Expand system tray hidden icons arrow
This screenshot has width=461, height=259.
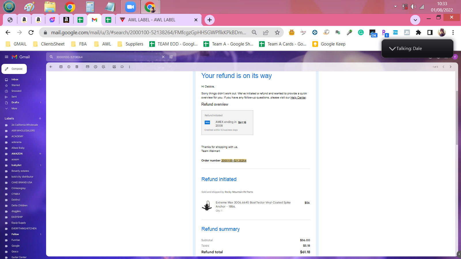pyautogui.click(x=395, y=6)
